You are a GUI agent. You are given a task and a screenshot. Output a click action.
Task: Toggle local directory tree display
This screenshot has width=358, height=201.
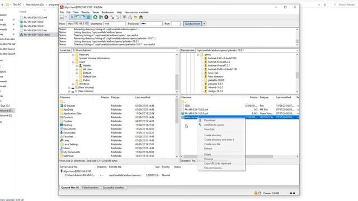77,17
